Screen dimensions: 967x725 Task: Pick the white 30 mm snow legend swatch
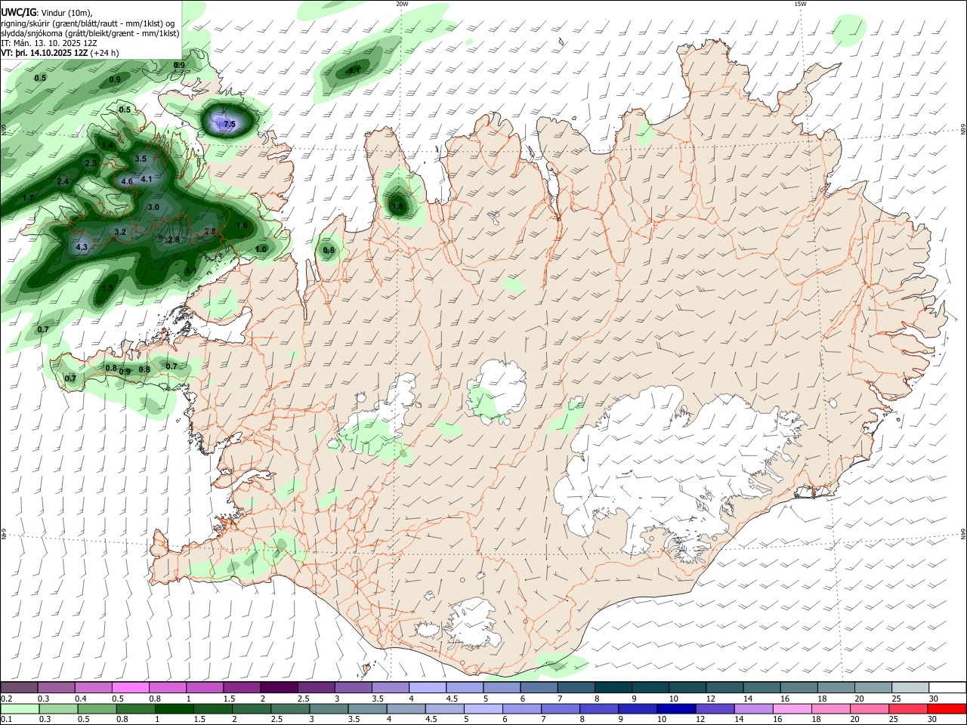pos(947,687)
